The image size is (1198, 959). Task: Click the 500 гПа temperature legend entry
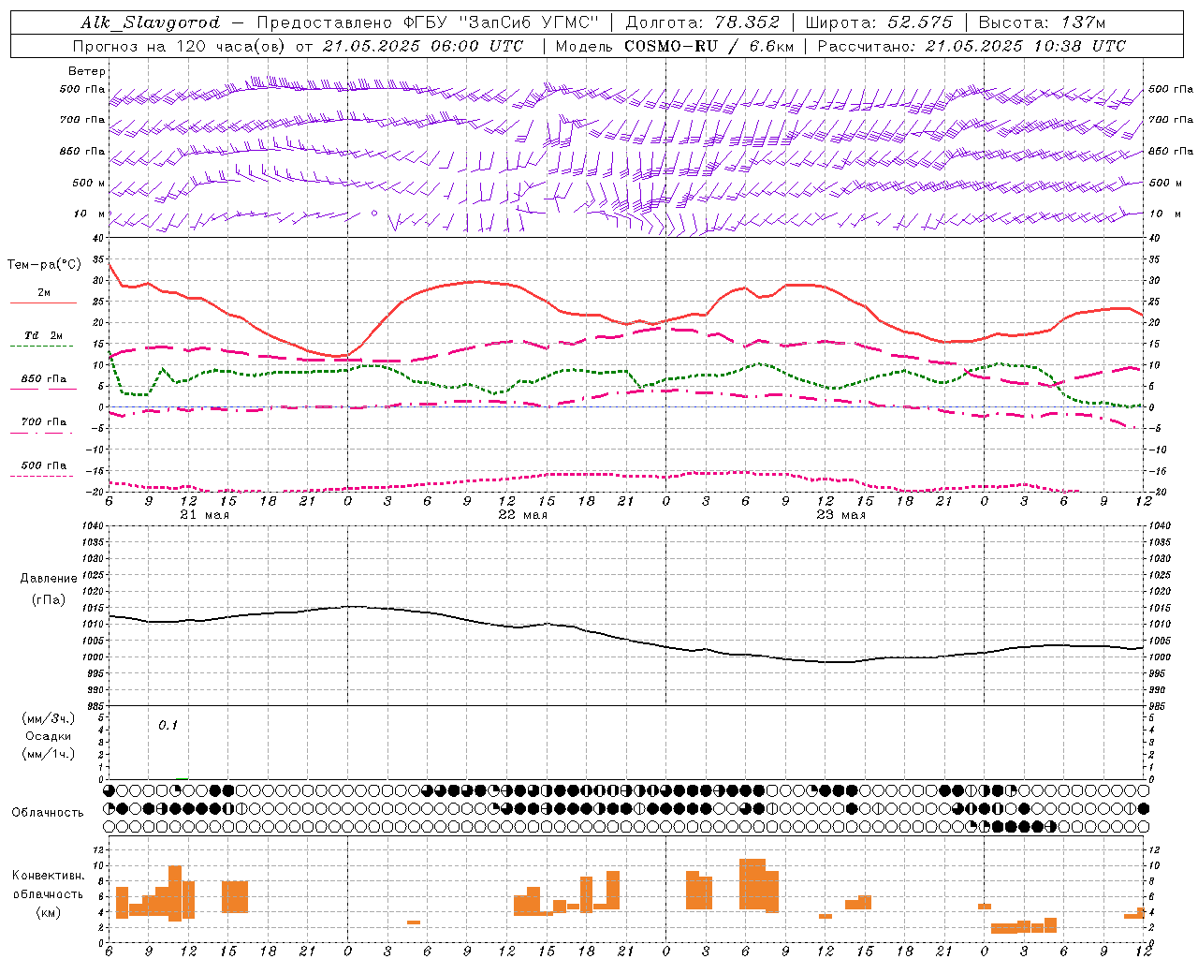point(43,468)
